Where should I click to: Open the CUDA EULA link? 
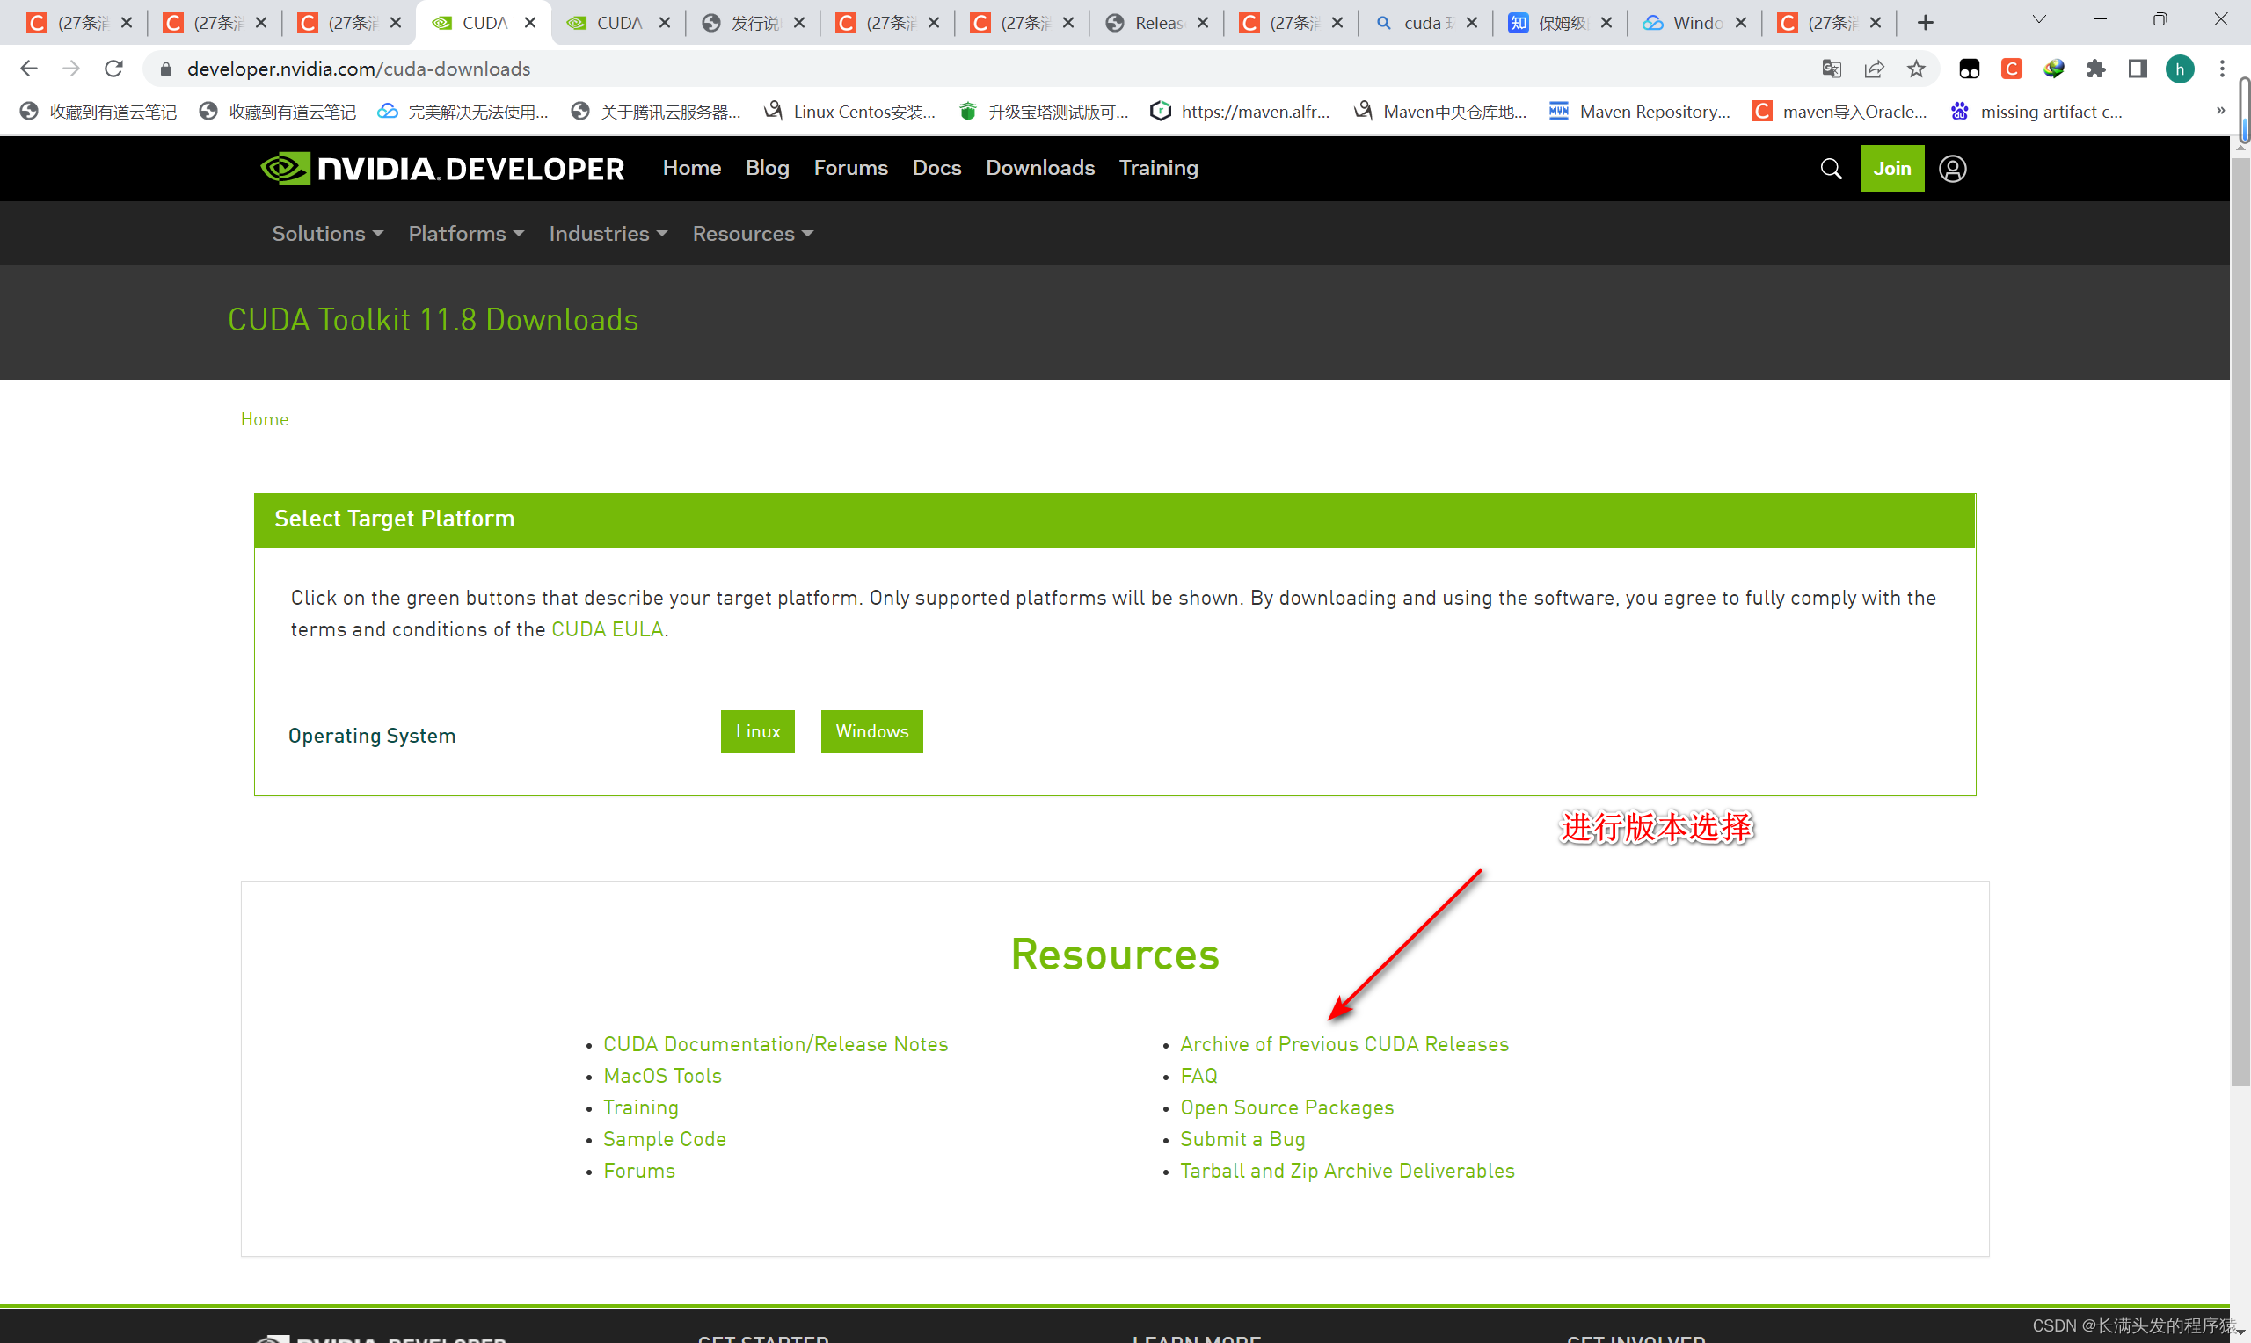(x=608, y=629)
